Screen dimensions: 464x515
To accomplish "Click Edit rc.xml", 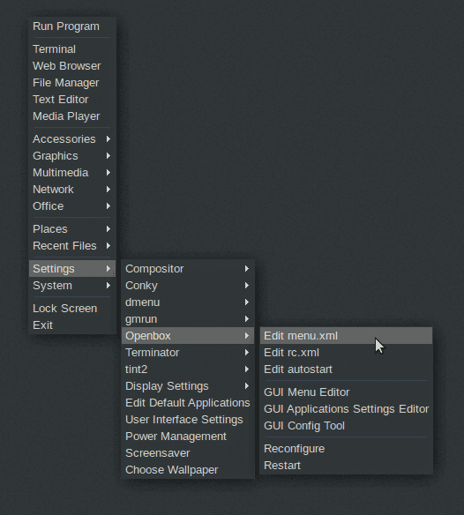I will (x=346, y=353).
